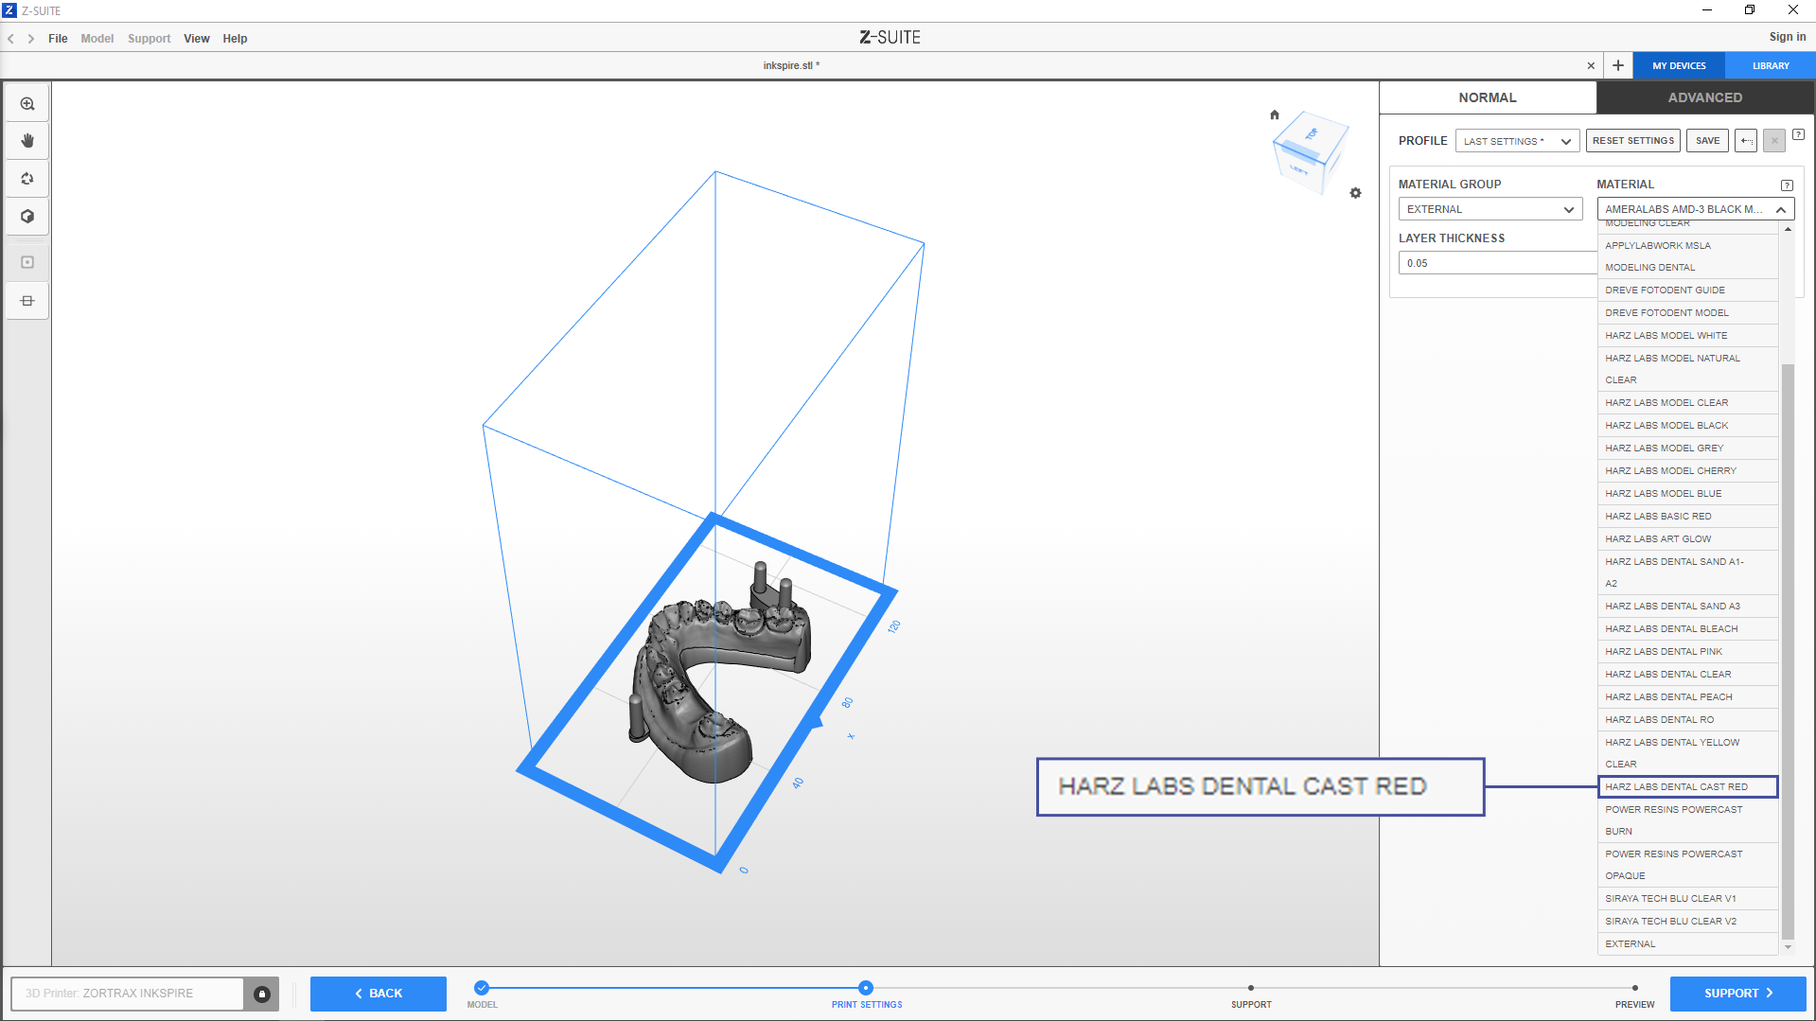This screenshot has width=1816, height=1021.
Task: Click the 3D cube view mode icon
Action: click(x=27, y=217)
